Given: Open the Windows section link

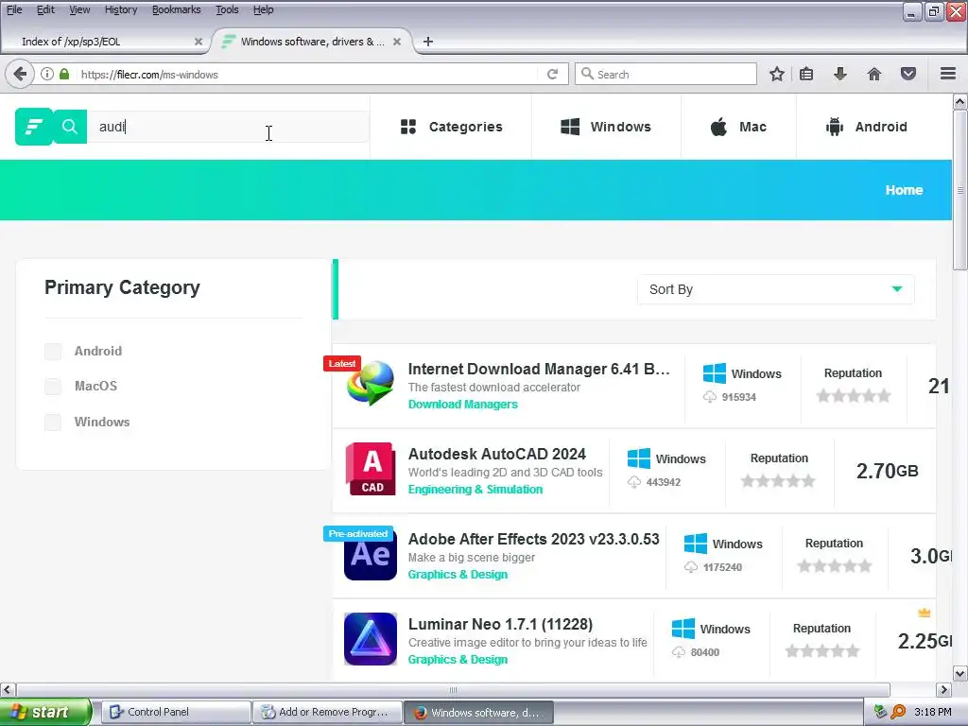Looking at the screenshot, I should (606, 127).
